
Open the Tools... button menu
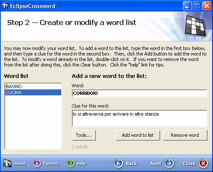coord(84,135)
